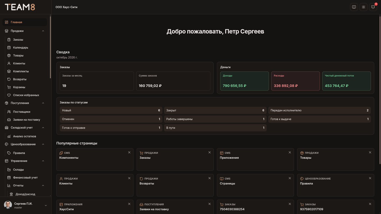
Task: Open Финансовый учет in sidebar
Action: point(26,178)
